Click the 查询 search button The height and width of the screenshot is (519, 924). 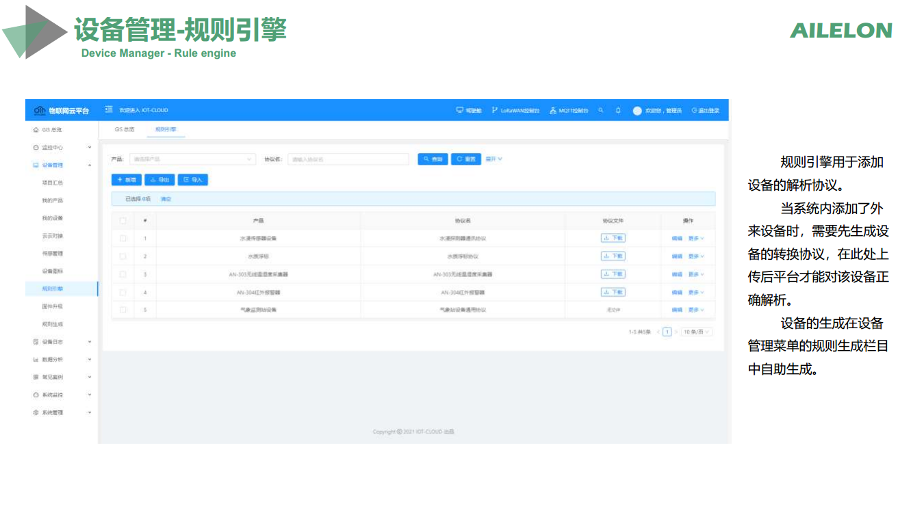pyautogui.click(x=433, y=159)
